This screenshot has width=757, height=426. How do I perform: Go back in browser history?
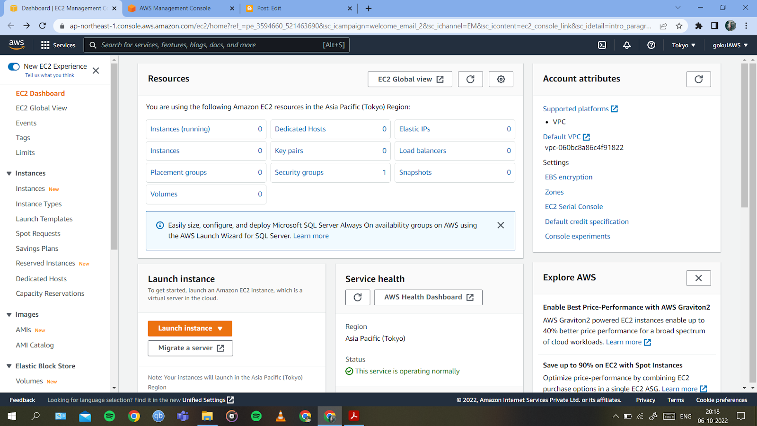point(11,26)
